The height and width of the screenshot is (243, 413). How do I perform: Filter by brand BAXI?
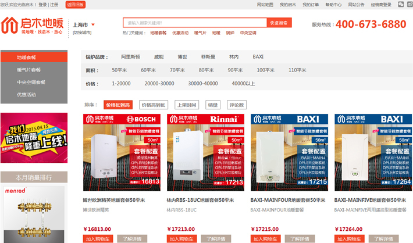pyautogui.click(x=258, y=56)
